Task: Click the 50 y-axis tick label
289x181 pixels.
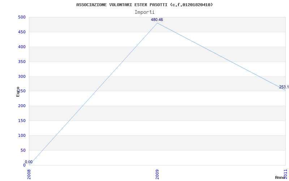Action: pos(23,150)
